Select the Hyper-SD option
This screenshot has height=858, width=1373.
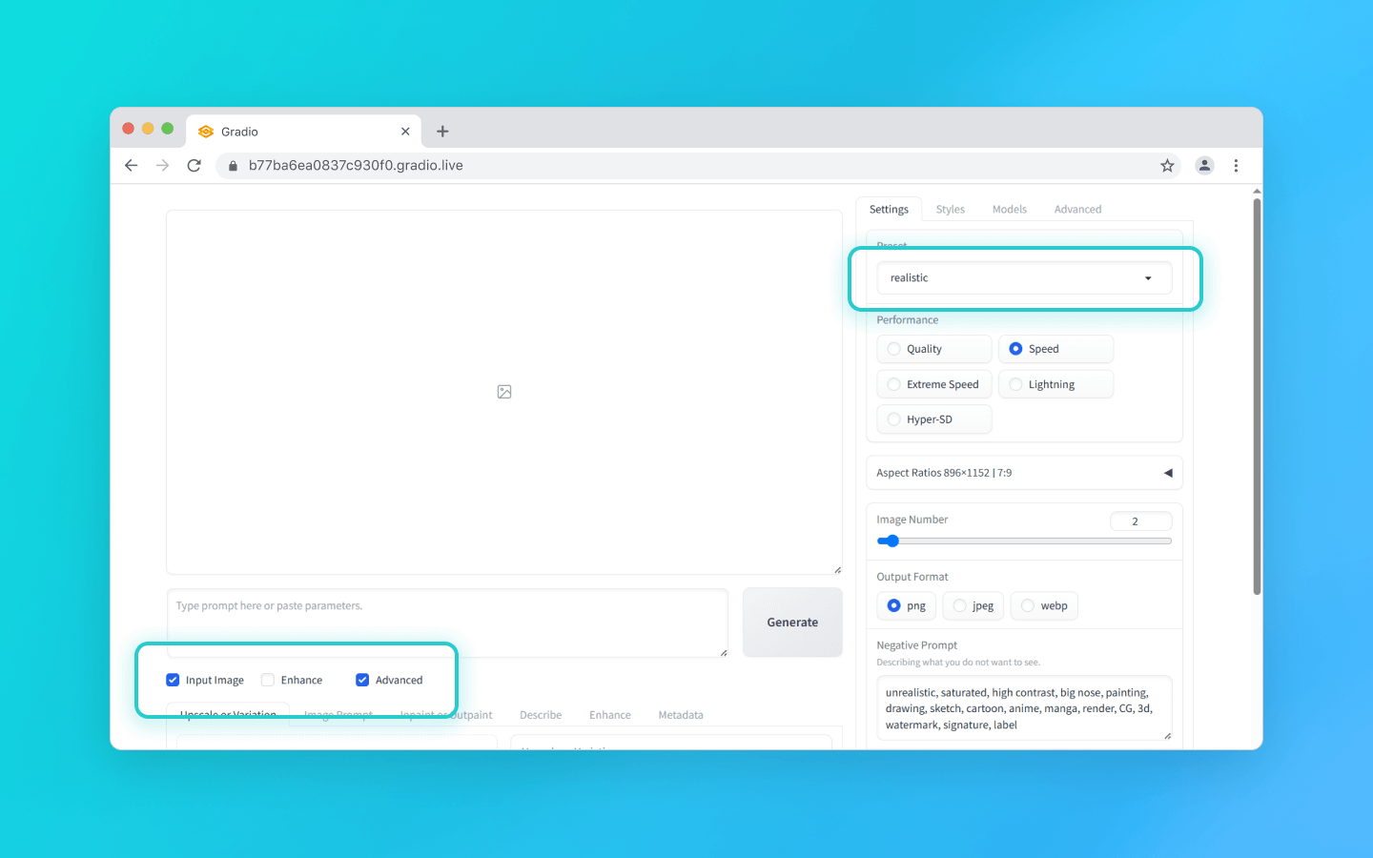[933, 419]
